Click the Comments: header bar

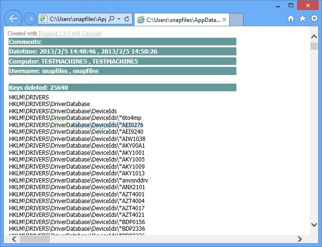pyautogui.click(x=122, y=42)
